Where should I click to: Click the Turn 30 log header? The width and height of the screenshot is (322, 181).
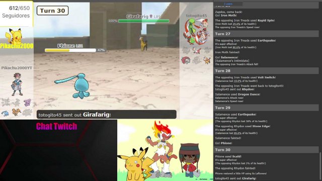point(267,150)
